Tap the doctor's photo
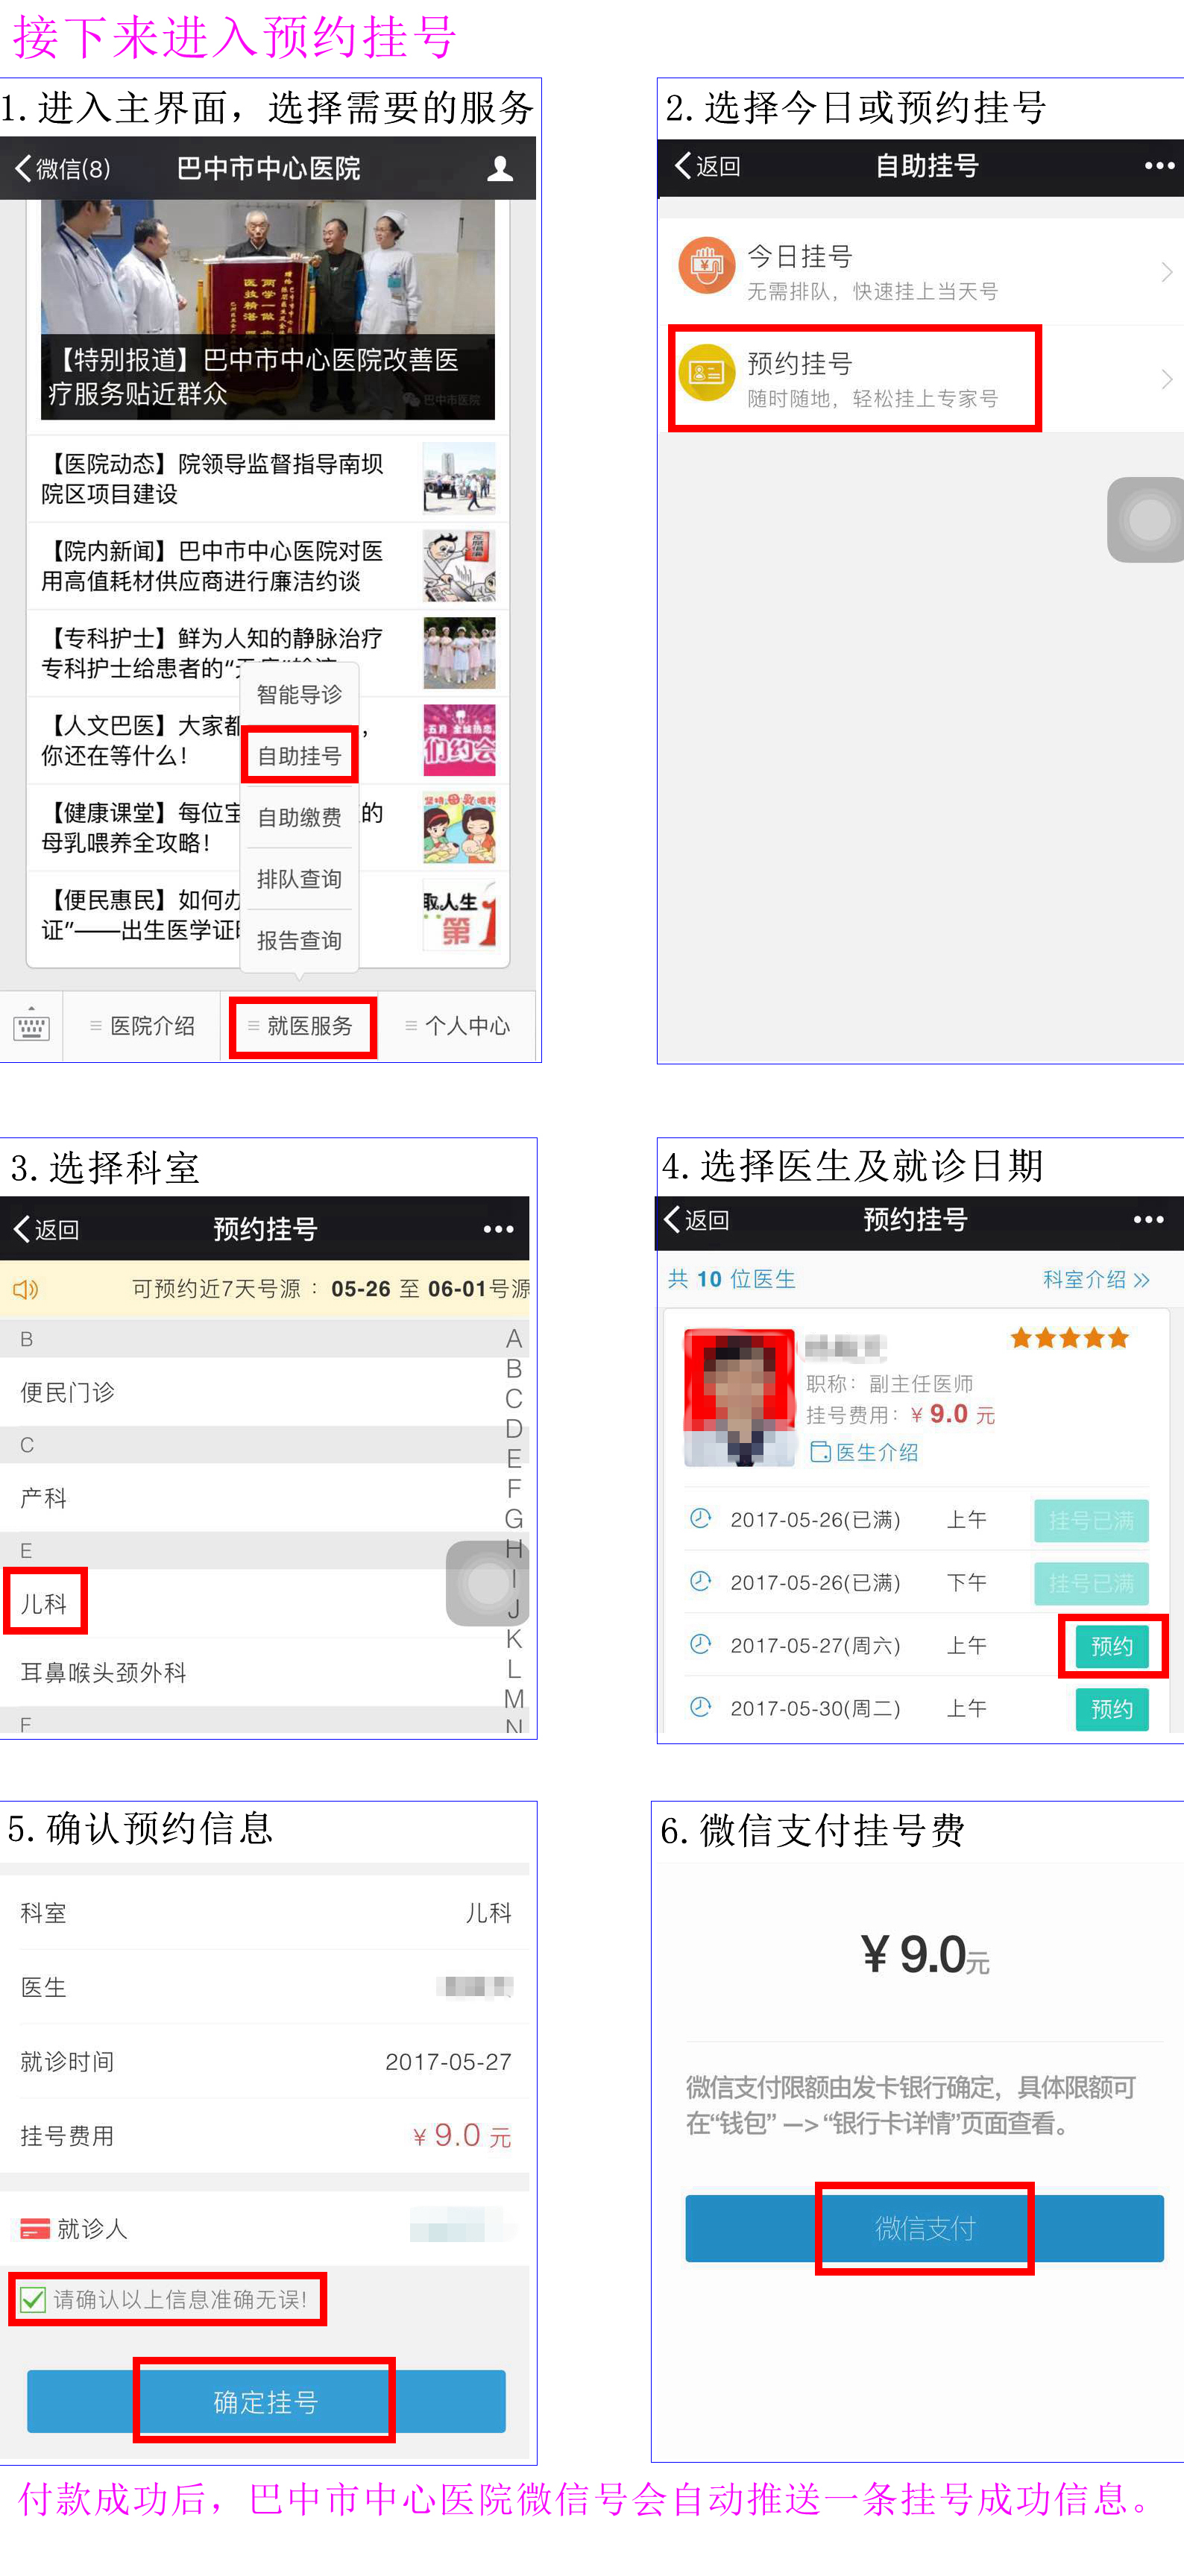1184x2576 pixels. click(x=739, y=1397)
